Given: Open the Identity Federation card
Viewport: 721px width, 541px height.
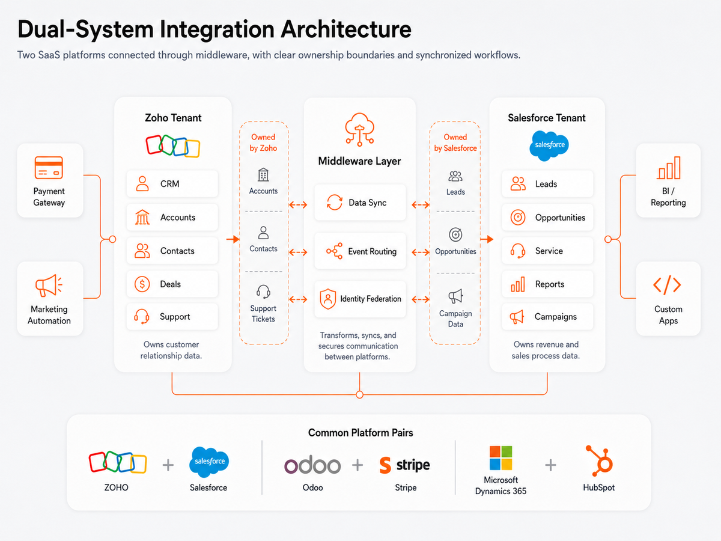Looking at the screenshot, I should (x=360, y=299).
